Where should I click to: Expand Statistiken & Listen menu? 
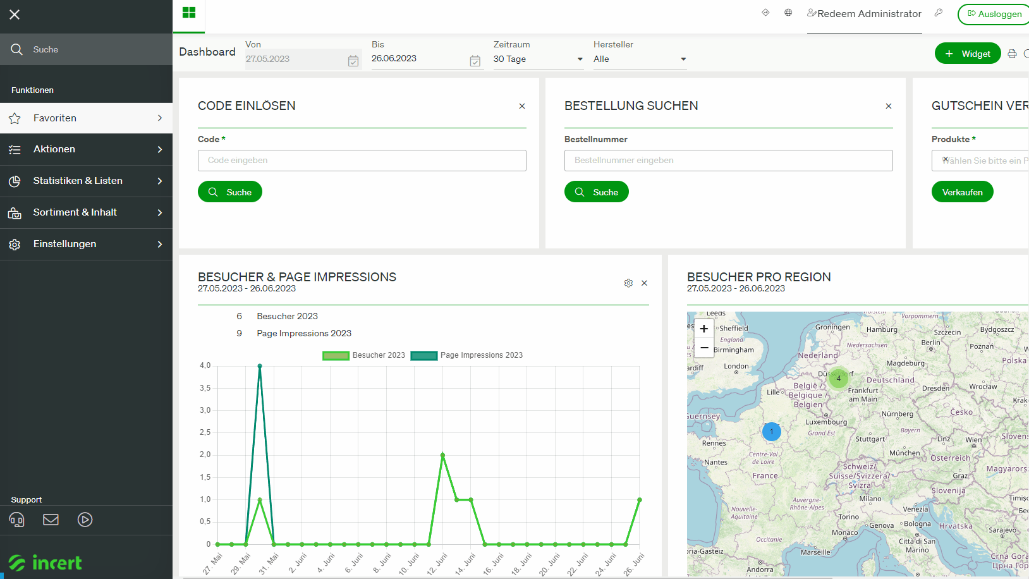pos(86,181)
